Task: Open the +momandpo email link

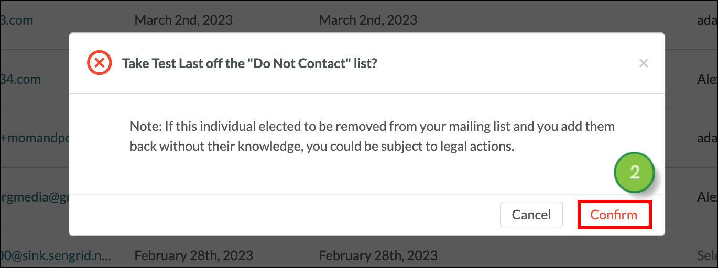Action: coord(35,139)
